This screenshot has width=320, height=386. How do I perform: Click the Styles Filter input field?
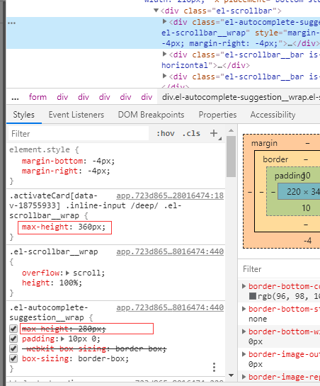pyautogui.click(x=79, y=134)
